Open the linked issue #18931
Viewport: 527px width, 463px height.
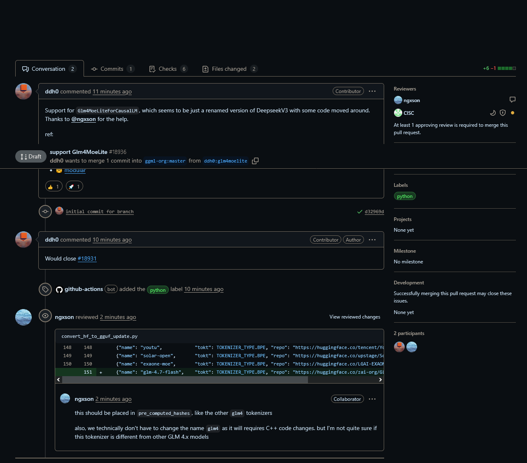tap(87, 258)
